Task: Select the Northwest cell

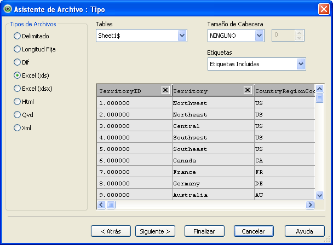Action: (213, 103)
